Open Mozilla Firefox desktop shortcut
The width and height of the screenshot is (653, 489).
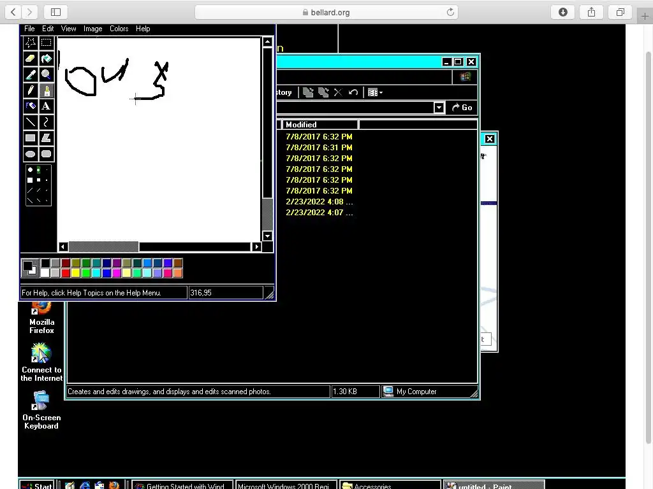click(41, 318)
